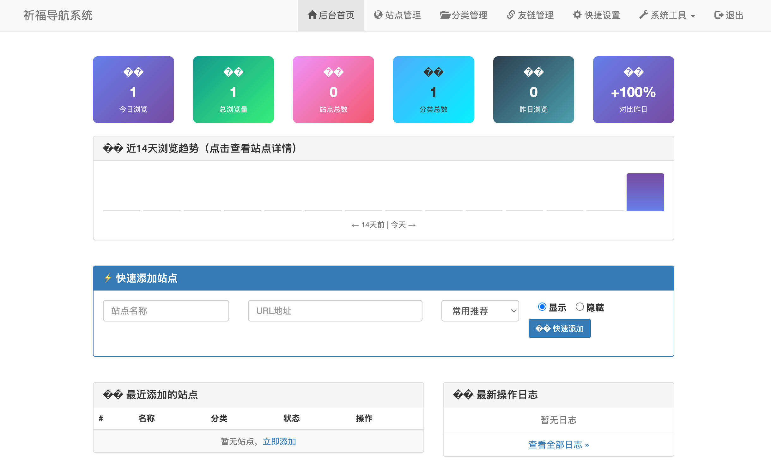Image resolution: width=771 pixels, height=468 pixels.
Task: Click the 昨日浏览 dark stat card
Action: click(534, 90)
